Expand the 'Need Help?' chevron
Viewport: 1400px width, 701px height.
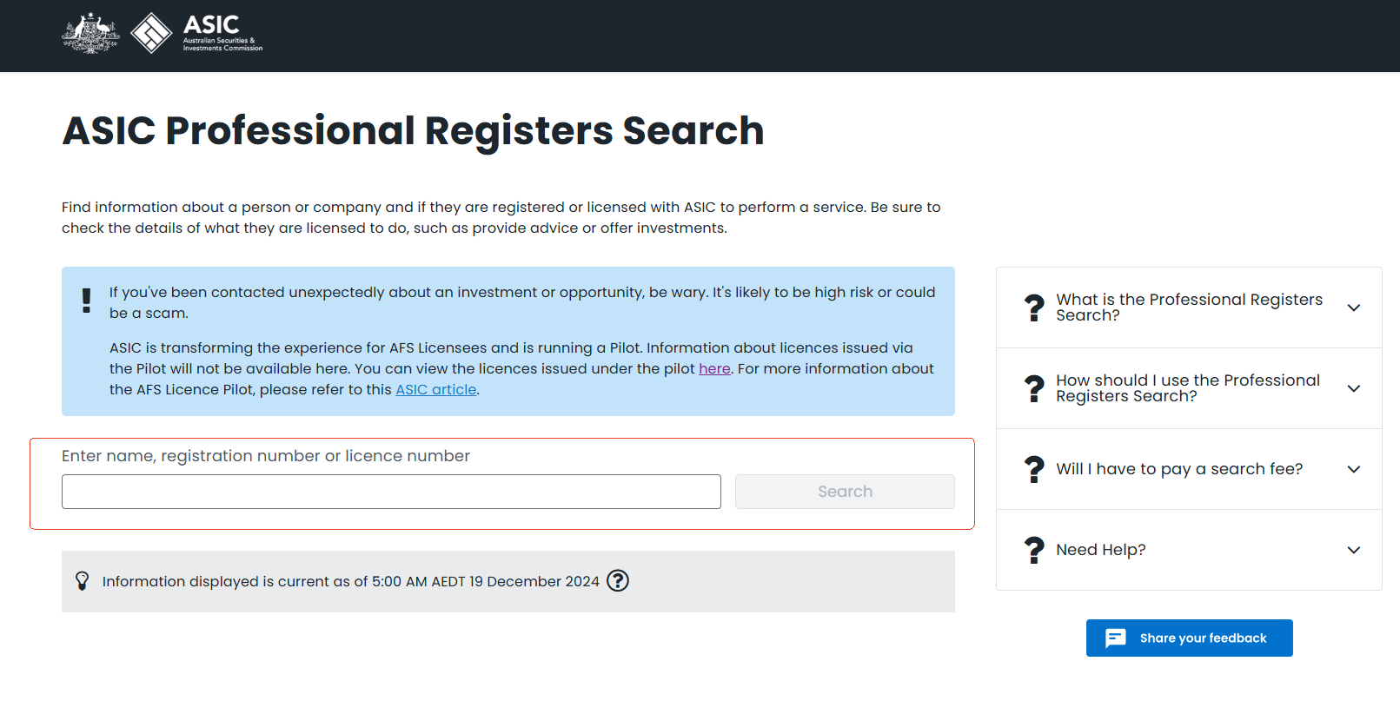tap(1353, 550)
